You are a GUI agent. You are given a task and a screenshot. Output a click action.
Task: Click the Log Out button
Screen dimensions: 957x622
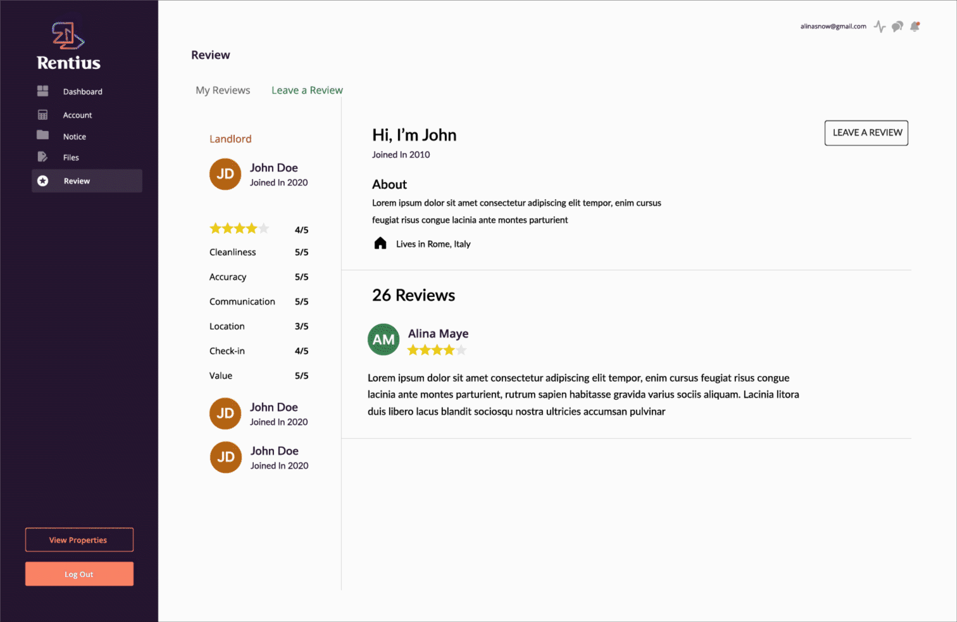tap(79, 574)
